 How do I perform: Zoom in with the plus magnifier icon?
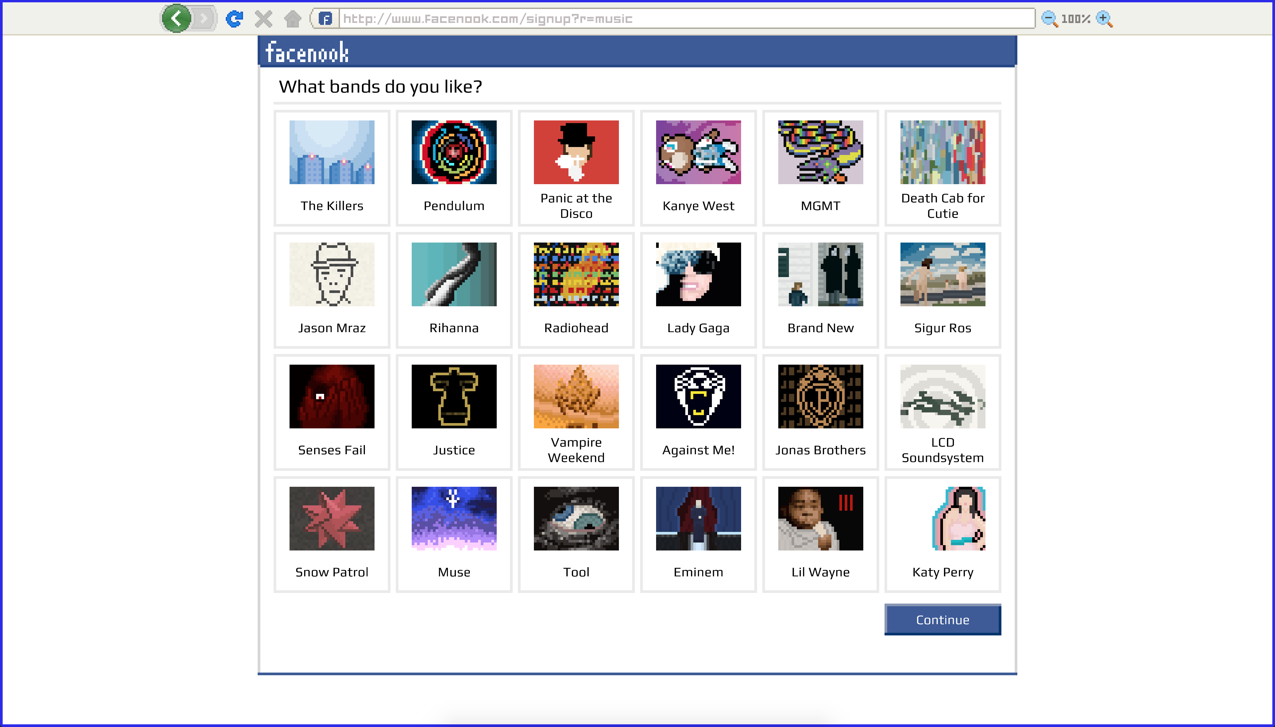[1104, 19]
